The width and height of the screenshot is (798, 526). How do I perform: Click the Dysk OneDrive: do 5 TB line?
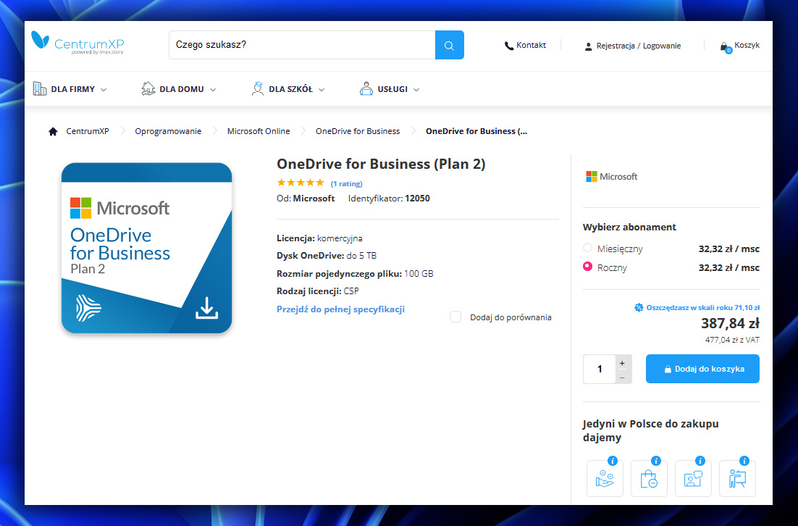327,256
